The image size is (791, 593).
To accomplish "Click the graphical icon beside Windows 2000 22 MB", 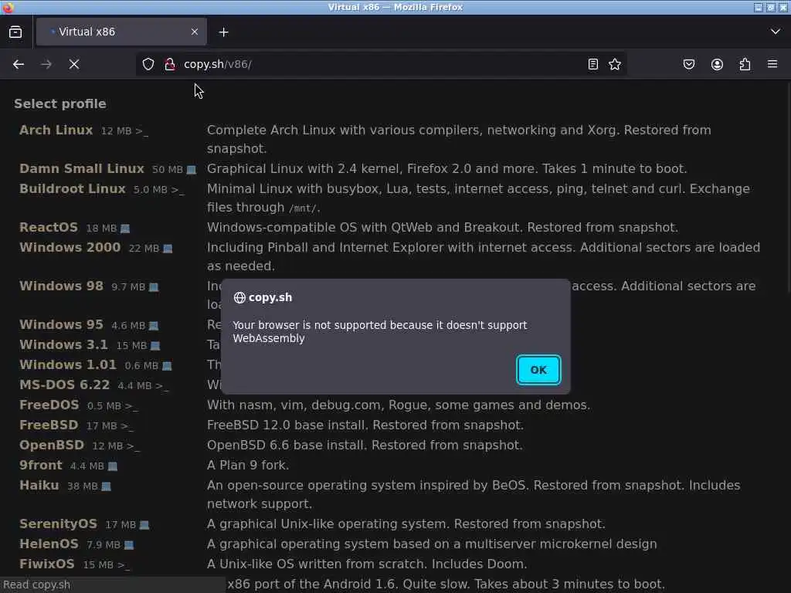I will pos(168,249).
